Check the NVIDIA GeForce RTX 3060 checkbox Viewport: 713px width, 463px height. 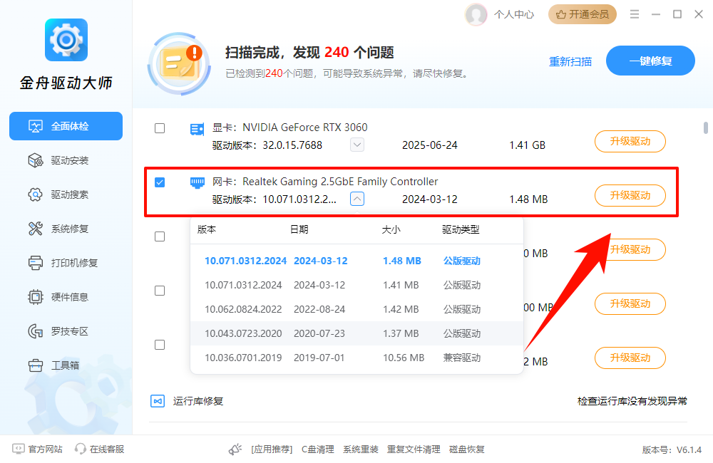160,128
